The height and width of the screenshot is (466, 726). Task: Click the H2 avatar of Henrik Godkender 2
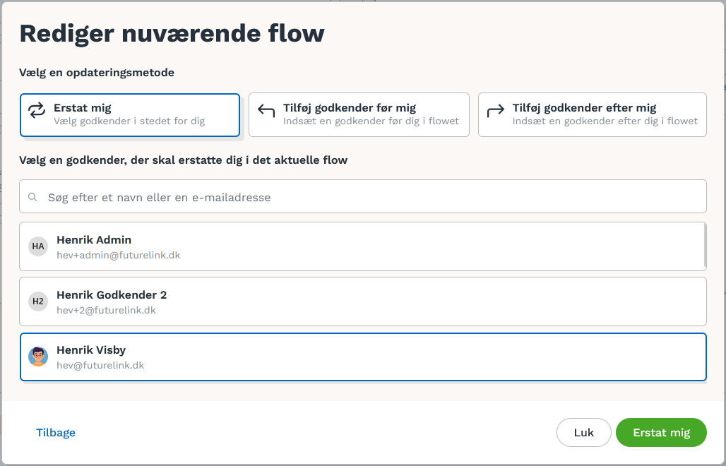click(38, 301)
